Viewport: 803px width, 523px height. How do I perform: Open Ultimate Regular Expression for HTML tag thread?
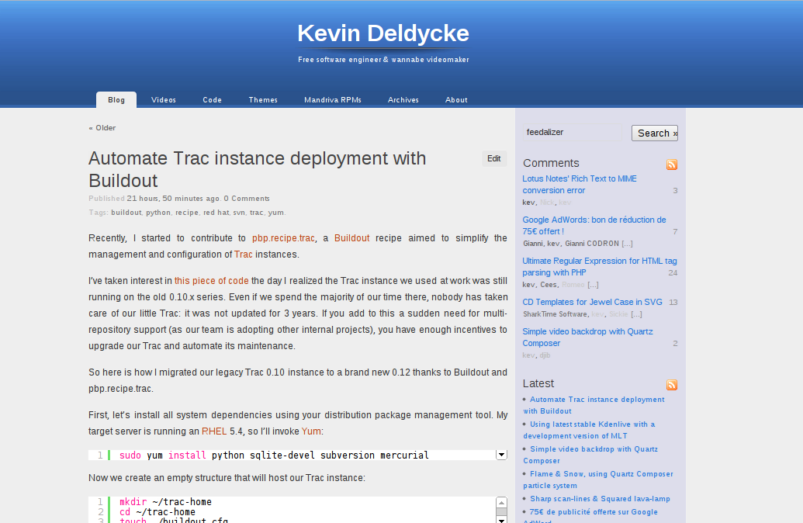[x=599, y=267]
